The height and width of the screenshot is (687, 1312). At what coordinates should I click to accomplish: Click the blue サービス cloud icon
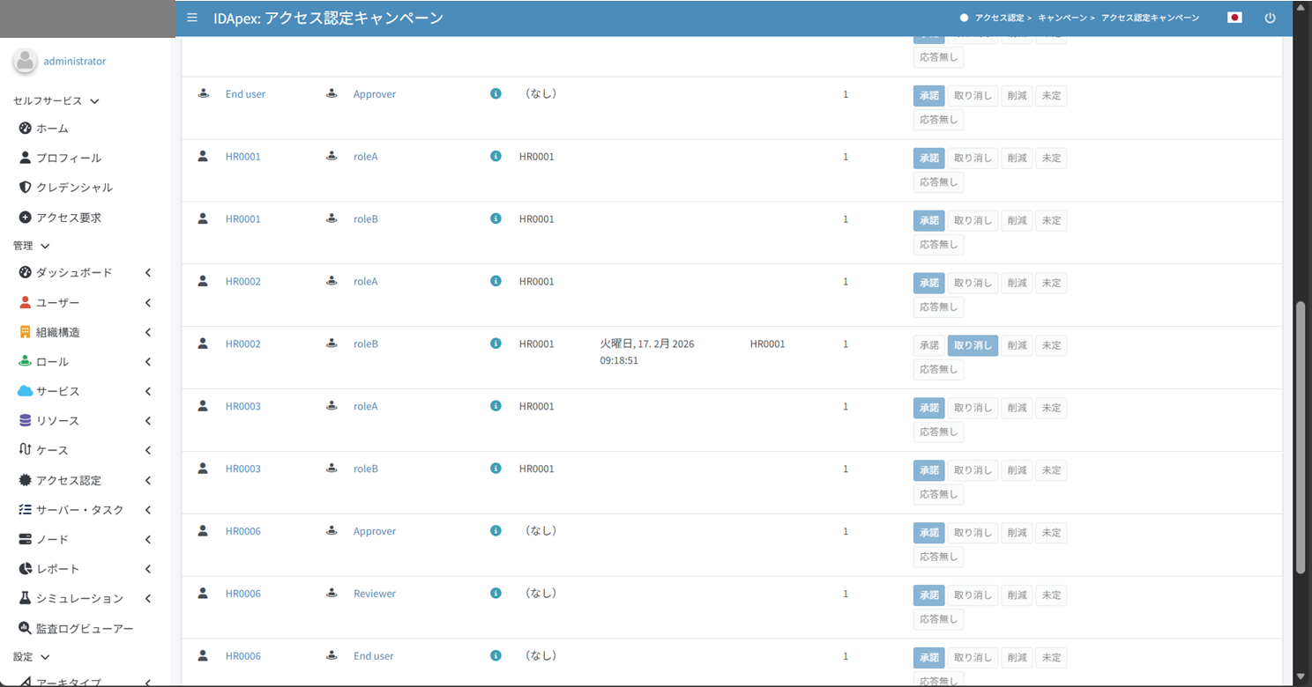[26, 391]
